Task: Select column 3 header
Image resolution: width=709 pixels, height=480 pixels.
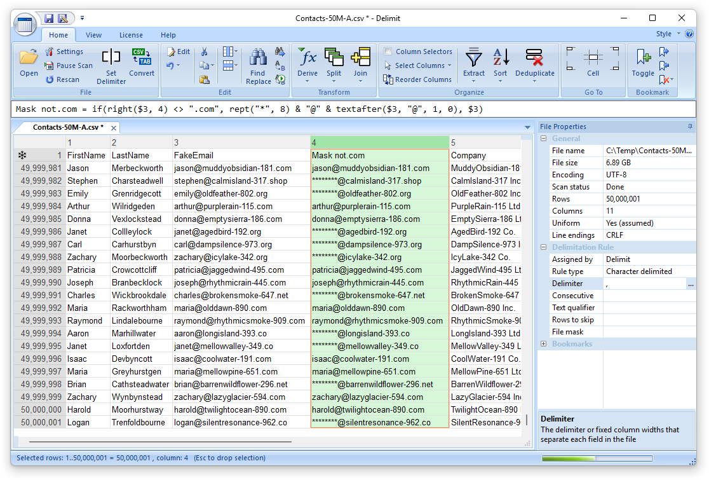Action: pos(241,142)
